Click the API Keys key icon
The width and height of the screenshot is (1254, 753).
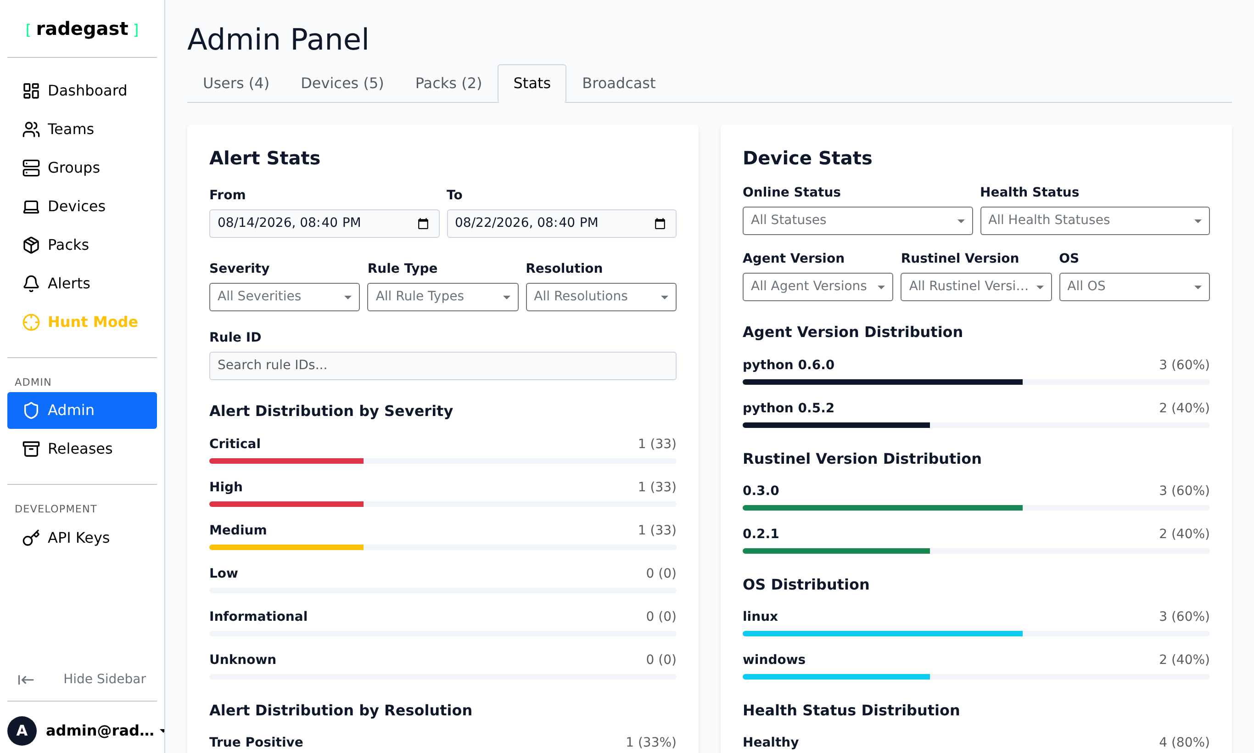[31, 538]
